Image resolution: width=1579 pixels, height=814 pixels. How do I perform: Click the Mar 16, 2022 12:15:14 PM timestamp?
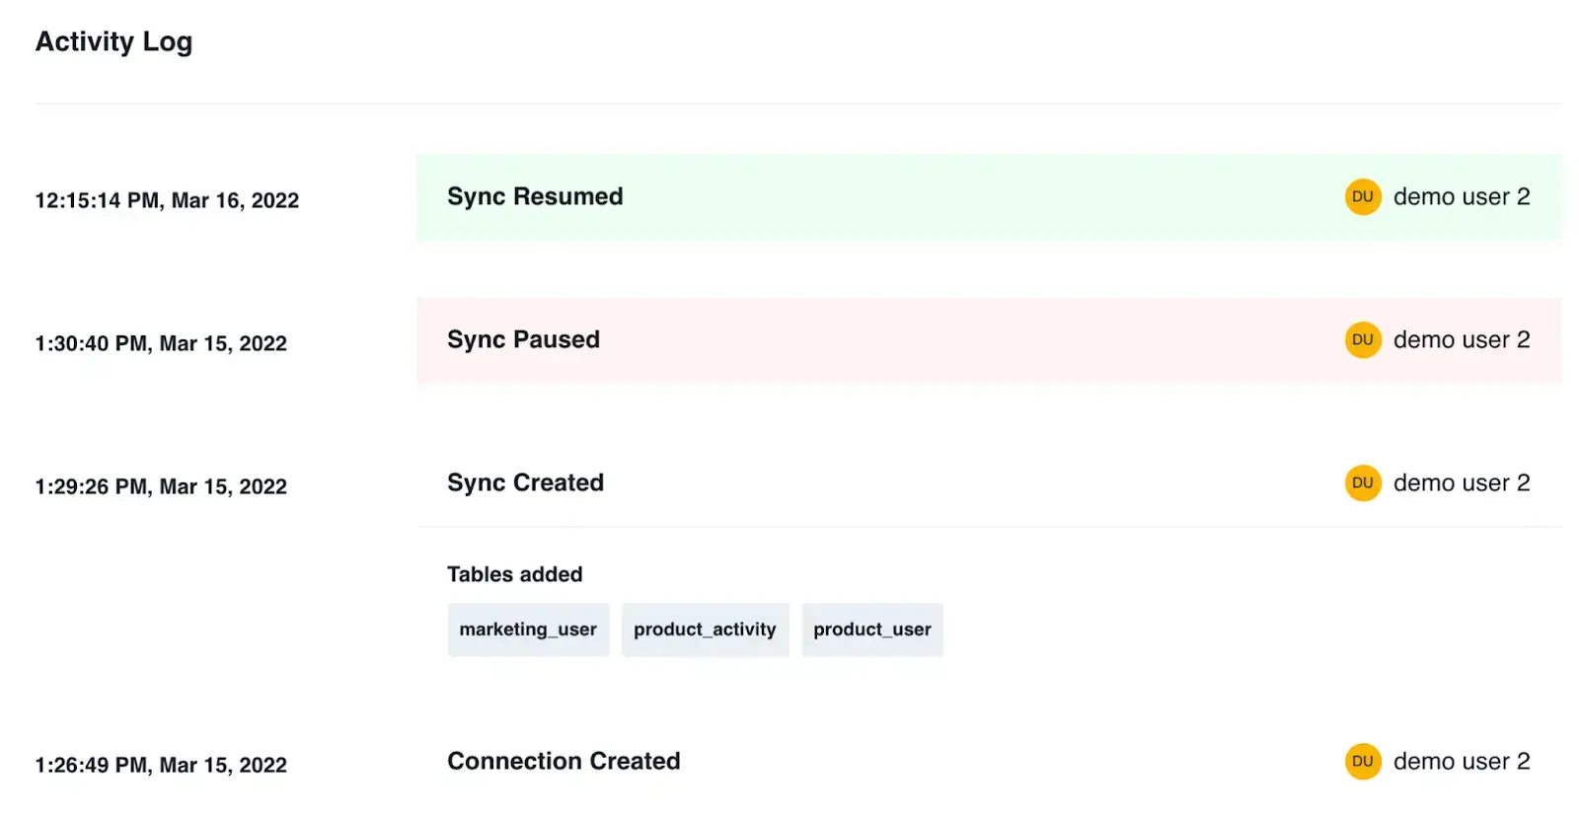tap(167, 200)
